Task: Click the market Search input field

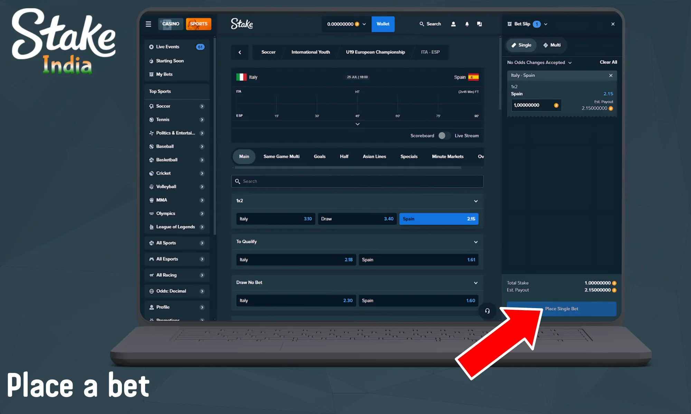Action: tap(357, 181)
